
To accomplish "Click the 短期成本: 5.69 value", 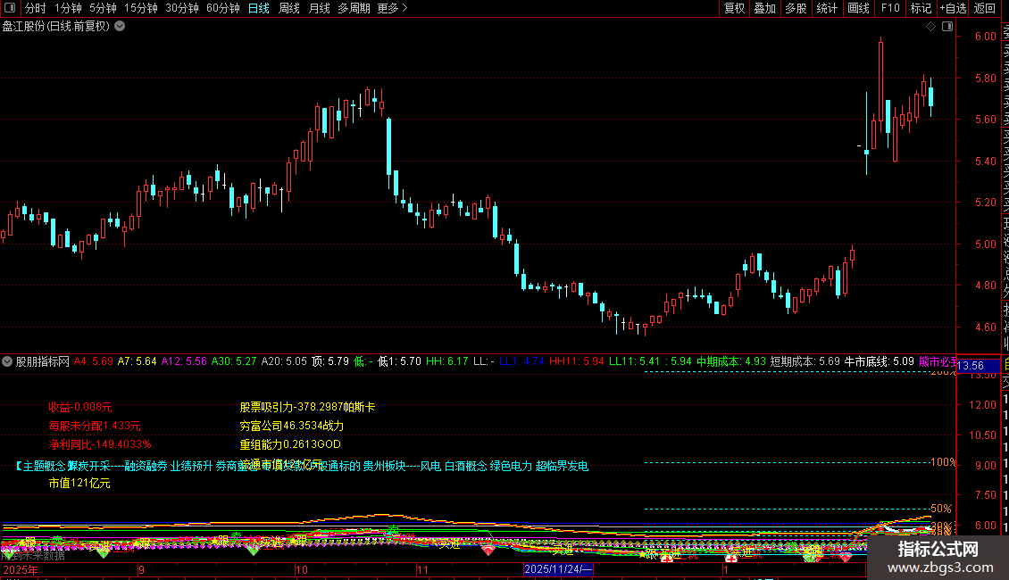I will point(805,361).
